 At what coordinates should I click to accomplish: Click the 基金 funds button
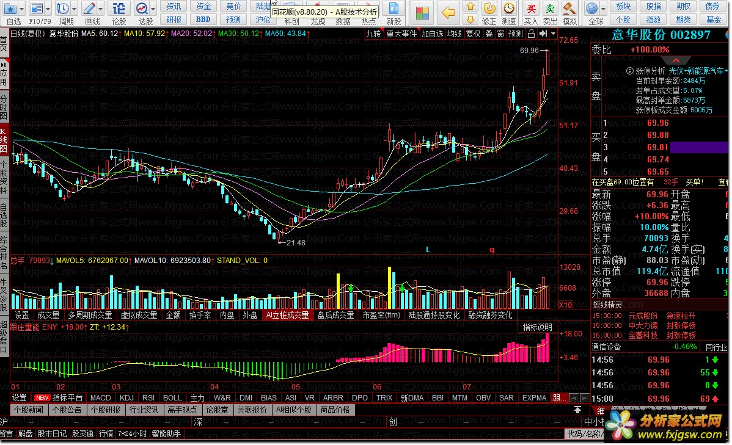coord(713,20)
